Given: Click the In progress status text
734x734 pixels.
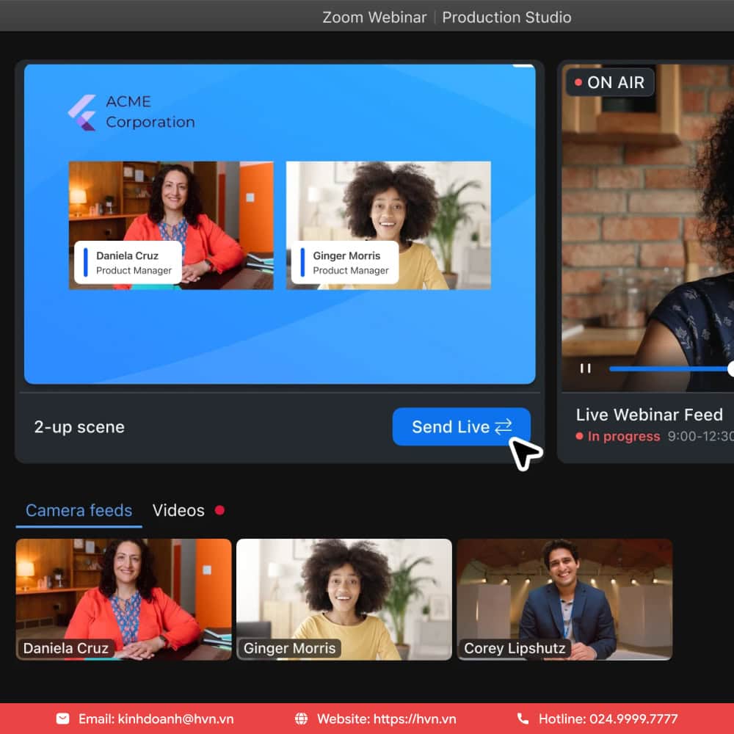Looking at the screenshot, I should coord(623,436).
